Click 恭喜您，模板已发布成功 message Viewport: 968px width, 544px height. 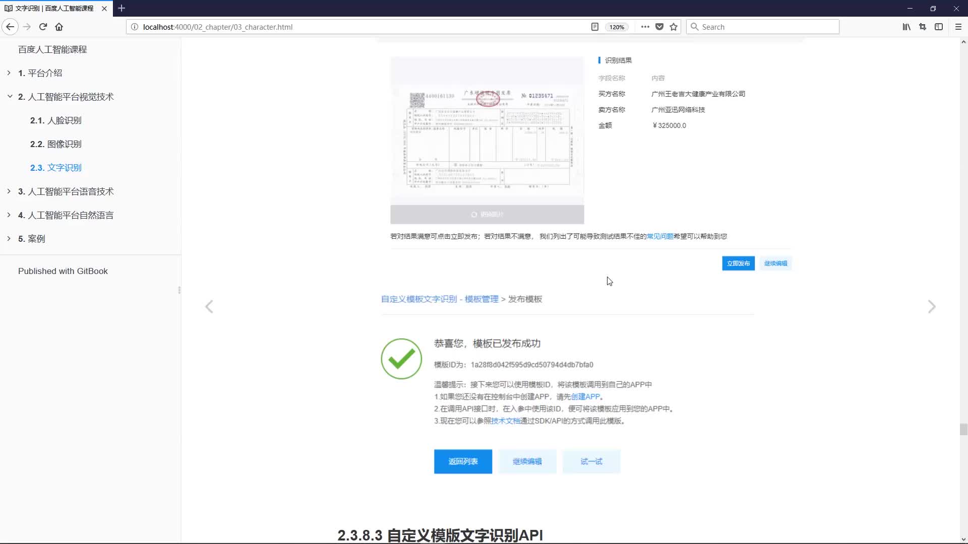(487, 344)
